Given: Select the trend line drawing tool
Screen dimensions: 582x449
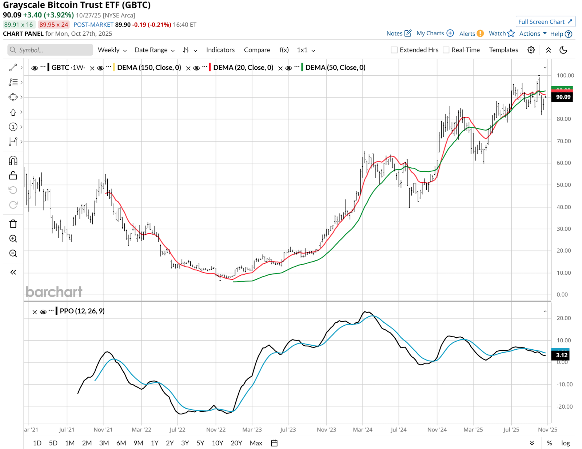Looking at the screenshot, I should (x=13, y=67).
